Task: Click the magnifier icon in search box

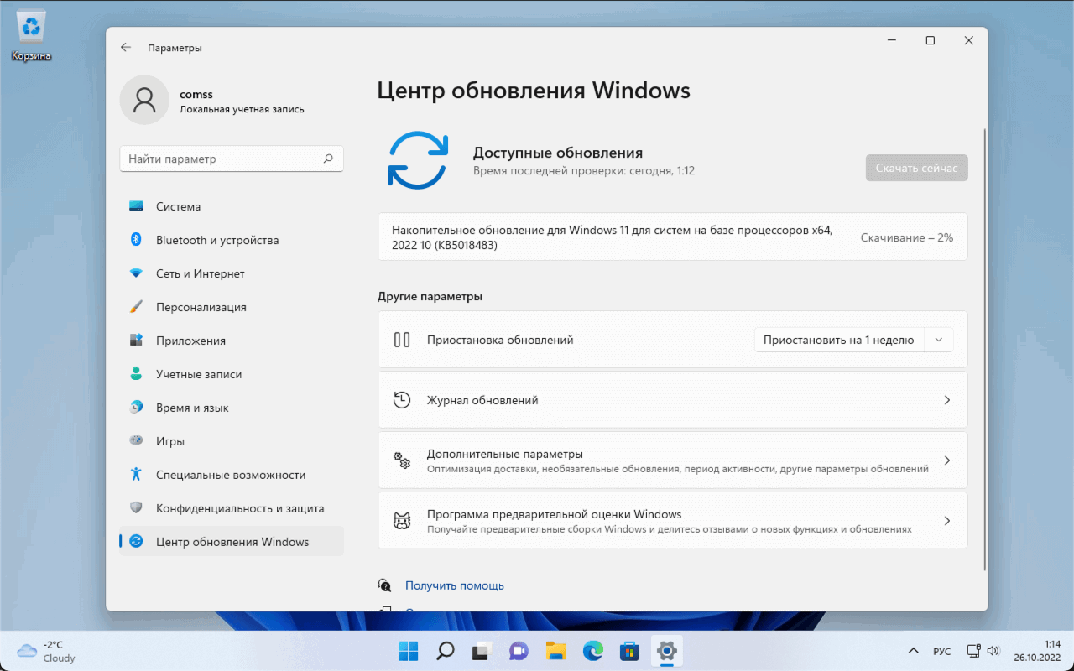Action: point(328,159)
